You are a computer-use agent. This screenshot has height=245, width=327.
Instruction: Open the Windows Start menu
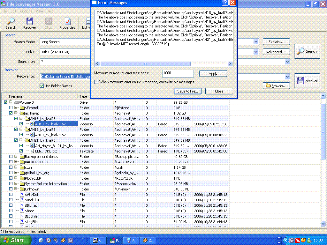pos(15,240)
